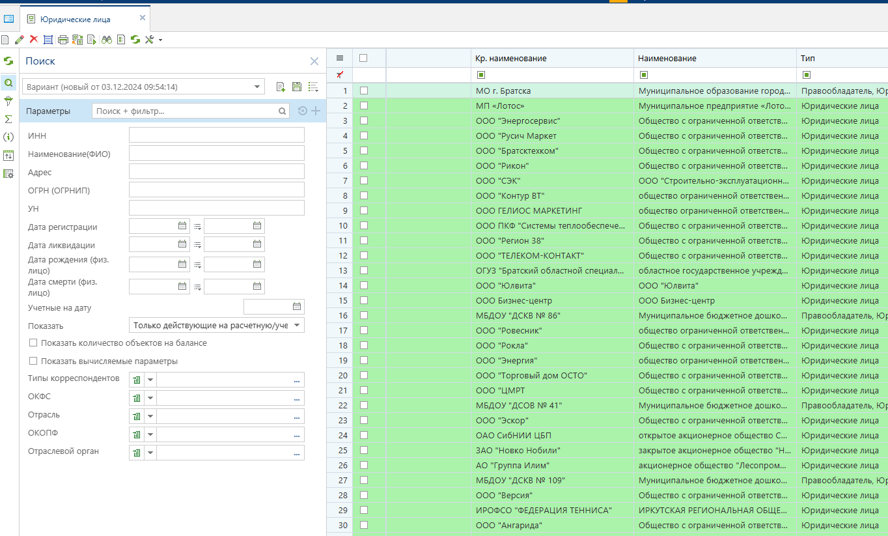
Task: Check the row checkbox for МП «Лотос»
Action: click(364, 106)
